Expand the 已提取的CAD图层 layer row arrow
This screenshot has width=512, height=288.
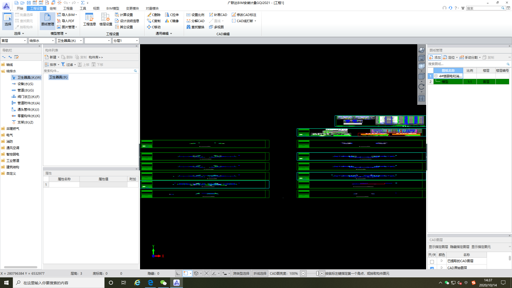442,261
